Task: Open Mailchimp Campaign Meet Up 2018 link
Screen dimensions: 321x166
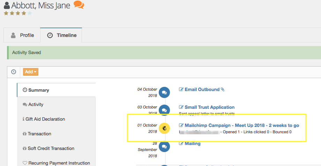Action: 241,126
